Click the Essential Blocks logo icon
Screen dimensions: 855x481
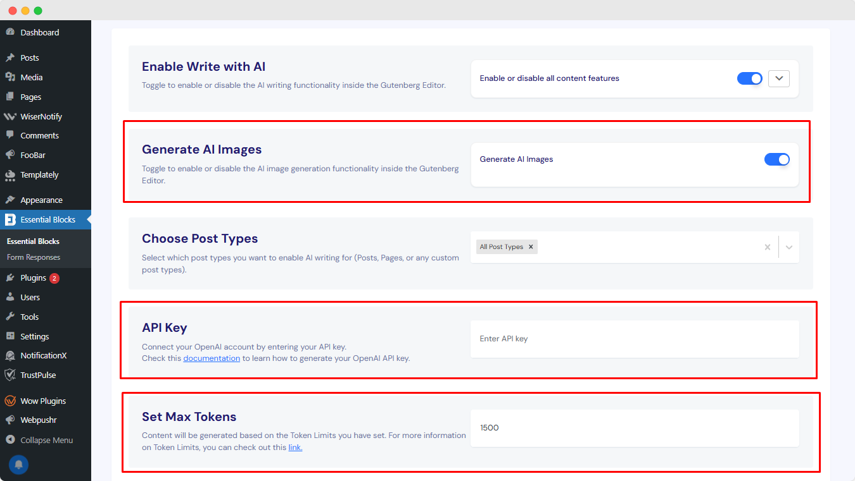point(10,219)
